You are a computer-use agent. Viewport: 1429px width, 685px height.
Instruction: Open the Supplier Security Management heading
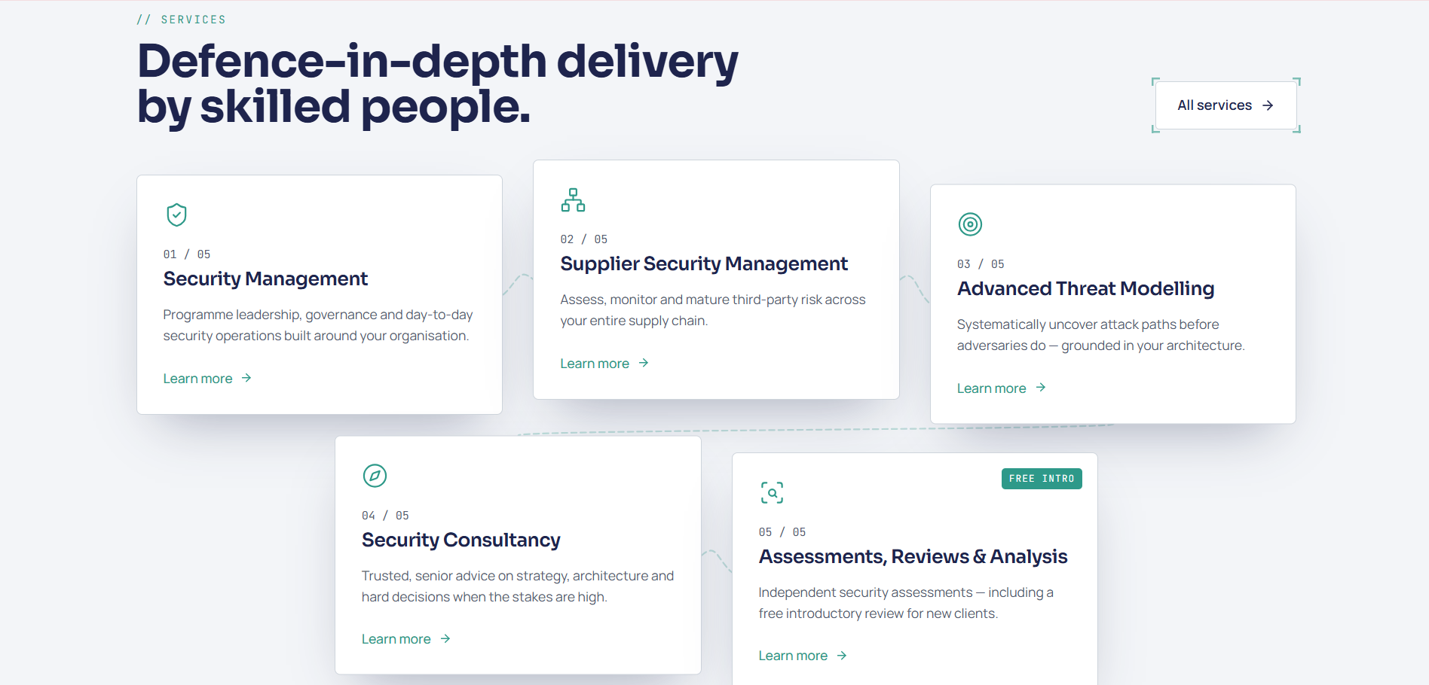(x=704, y=264)
